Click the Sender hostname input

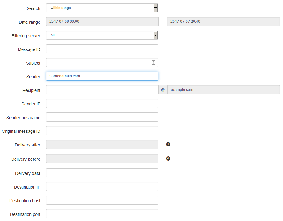[x=102, y=117]
